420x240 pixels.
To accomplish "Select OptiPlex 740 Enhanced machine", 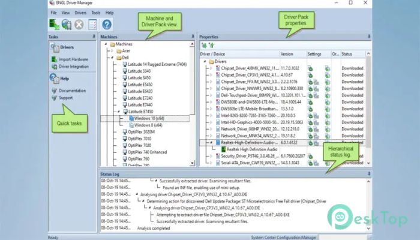I will pyautogui.click(x=148, y=152).
